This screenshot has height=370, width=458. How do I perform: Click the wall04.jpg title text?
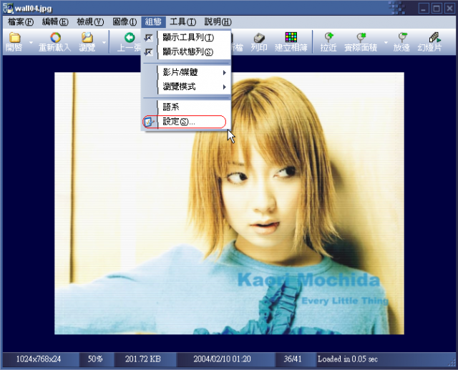pyautogui.click(x=34, y=8)
